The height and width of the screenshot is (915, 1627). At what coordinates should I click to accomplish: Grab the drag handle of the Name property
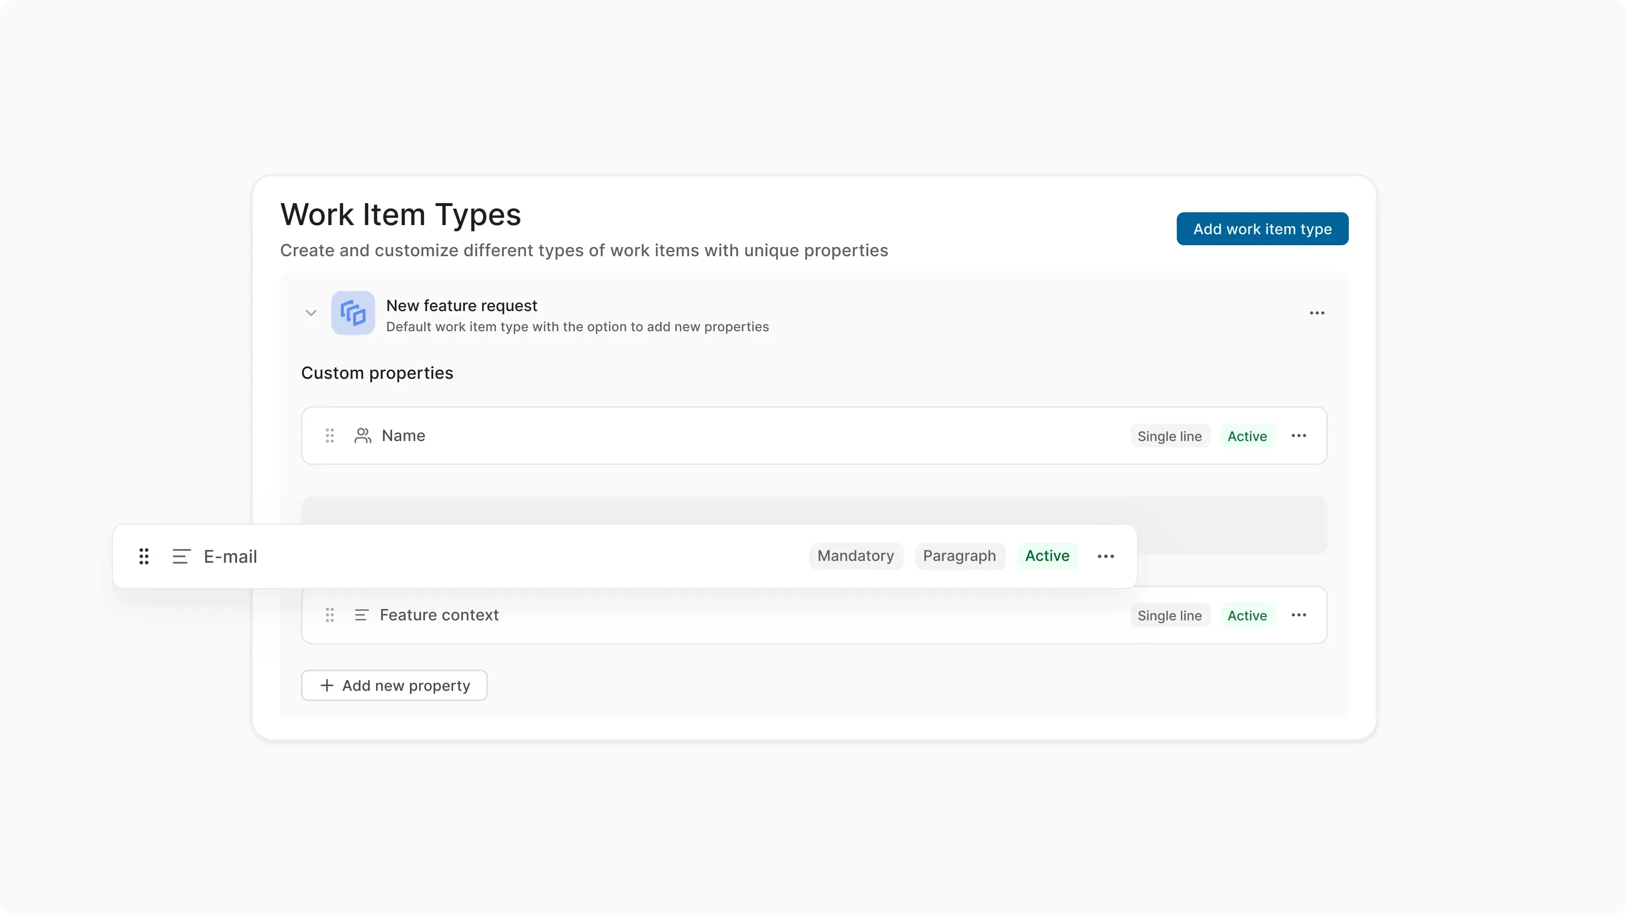coord(329,435)
